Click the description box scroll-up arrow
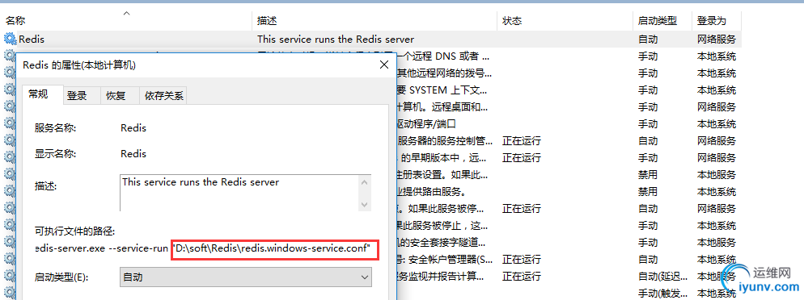The image size is (804, 300). (365, 182)
